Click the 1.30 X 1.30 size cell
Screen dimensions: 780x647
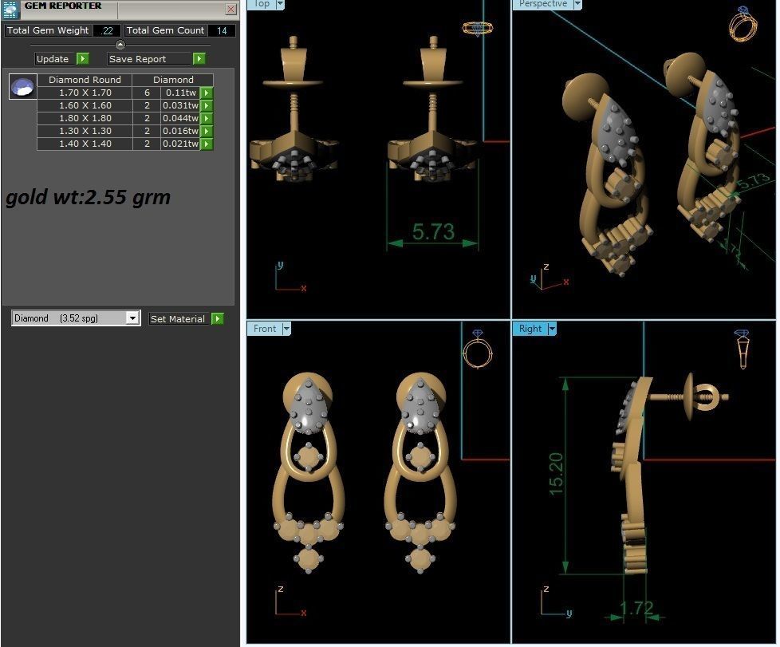point(85,131)
